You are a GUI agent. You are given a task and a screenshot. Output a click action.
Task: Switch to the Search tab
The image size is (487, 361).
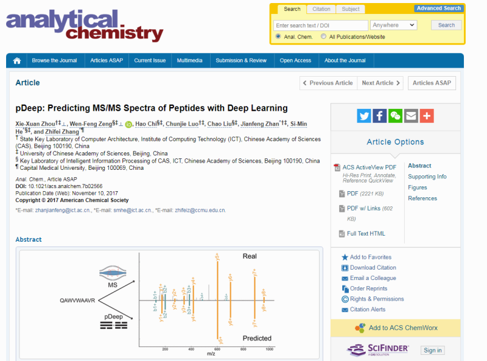(x=292, y=9)
